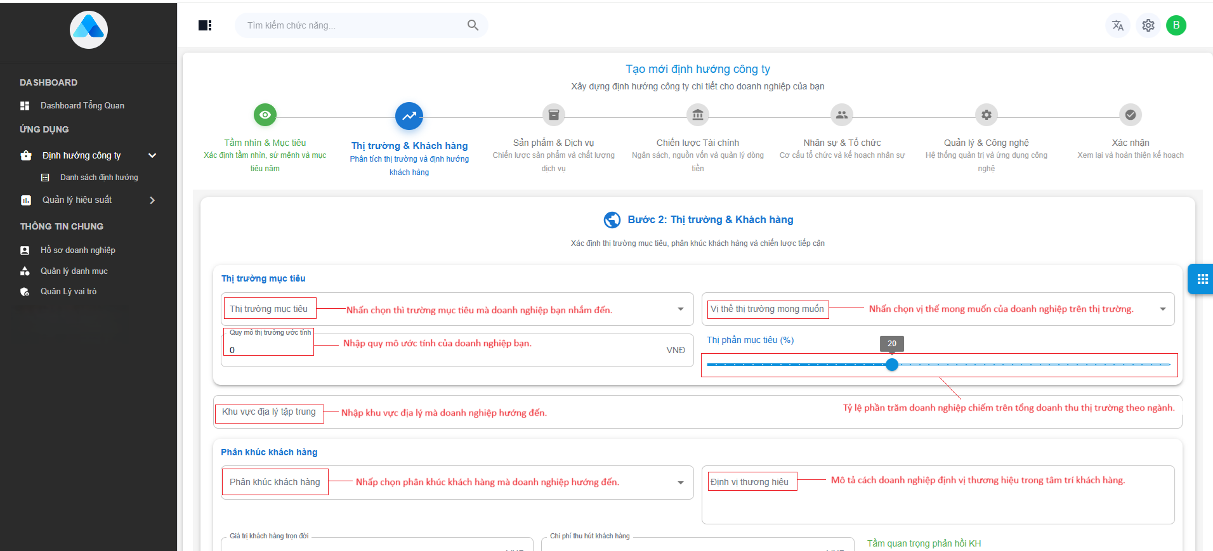Open Vị thế thị trường mong muốn dropdown
The image size is (1213, 551).
tap(1162, 309)
